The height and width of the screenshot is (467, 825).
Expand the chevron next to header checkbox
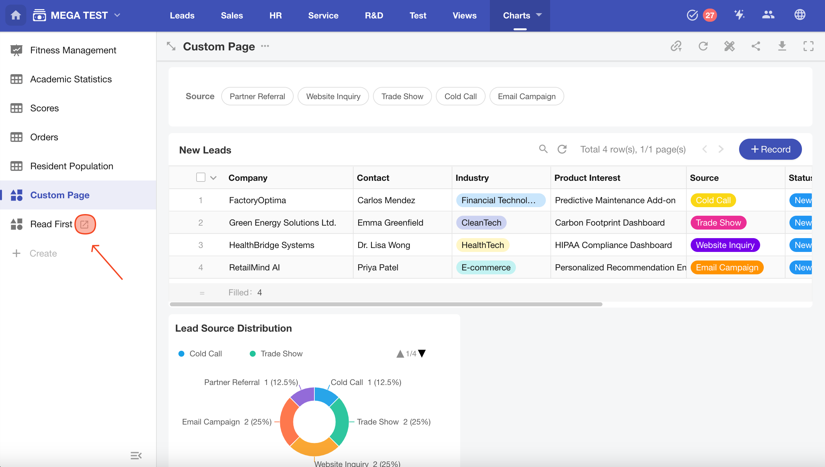(x=213, y=178)
